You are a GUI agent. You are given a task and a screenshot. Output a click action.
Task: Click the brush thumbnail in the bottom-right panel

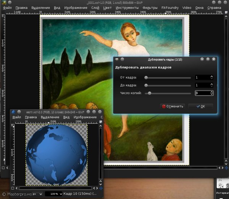tap(223, 183)
